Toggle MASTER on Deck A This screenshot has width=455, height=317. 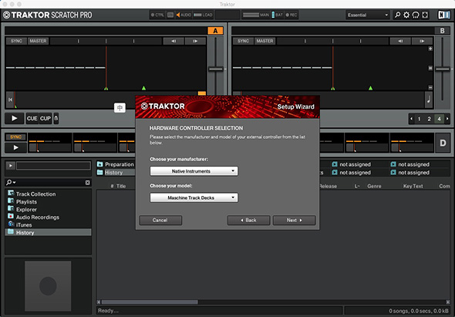click(38, 41)
